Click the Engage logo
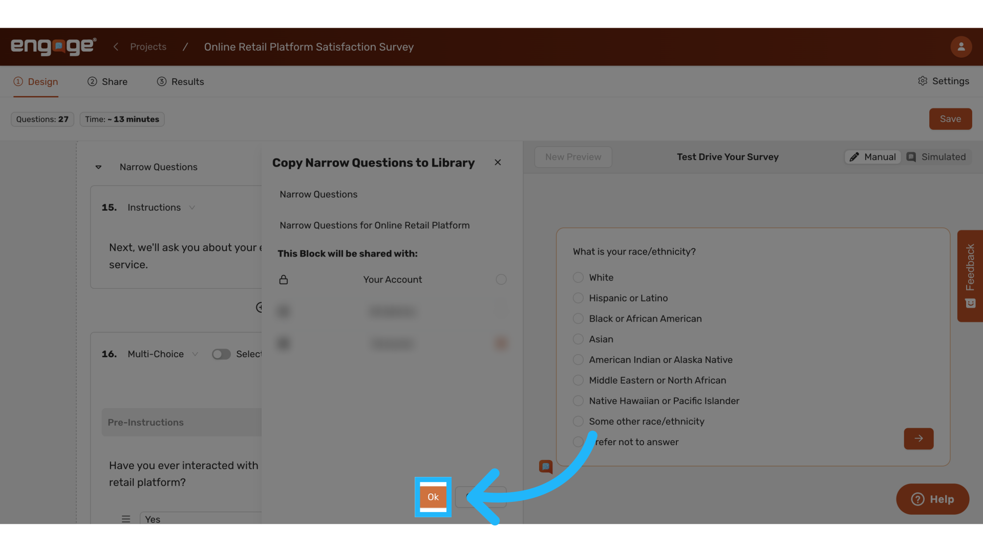The width and height of the screenshot is (983, 552). (x=53, y=47)
